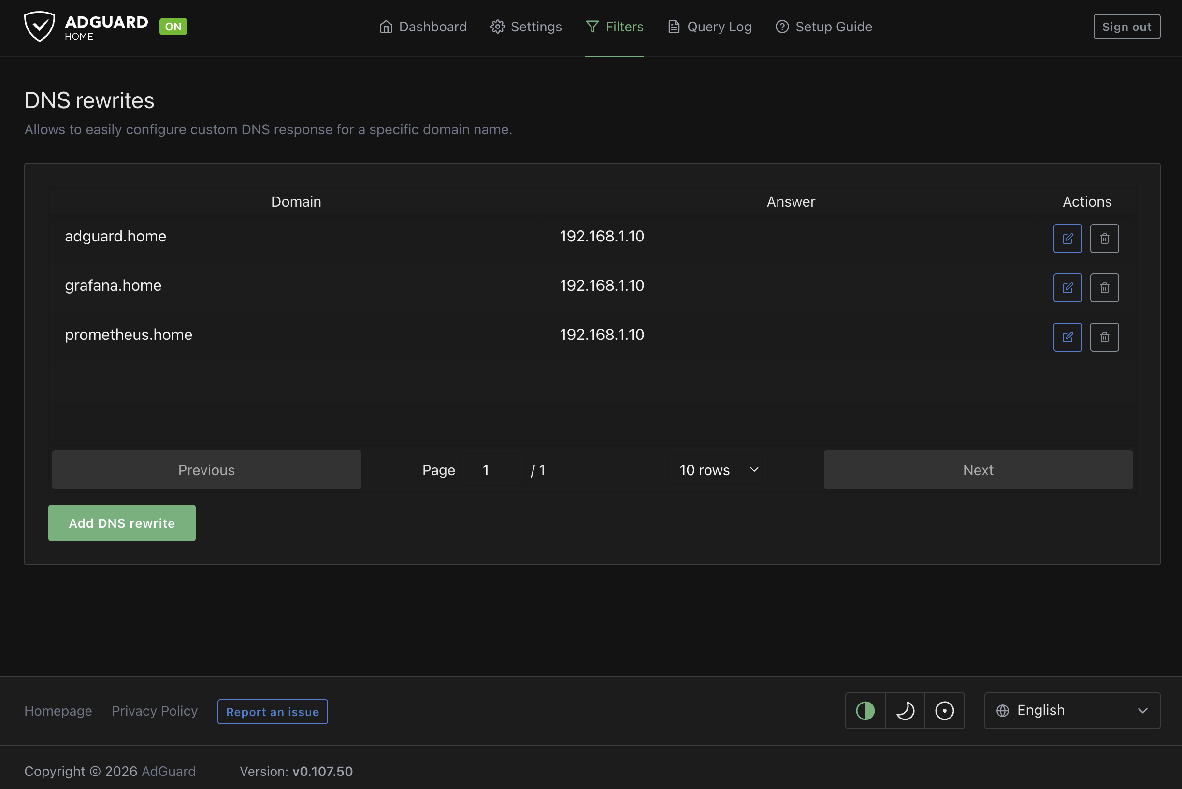Delete the adguard.home rewrite entry
Screen dimensions: 1182x789
pos(1104,239)
